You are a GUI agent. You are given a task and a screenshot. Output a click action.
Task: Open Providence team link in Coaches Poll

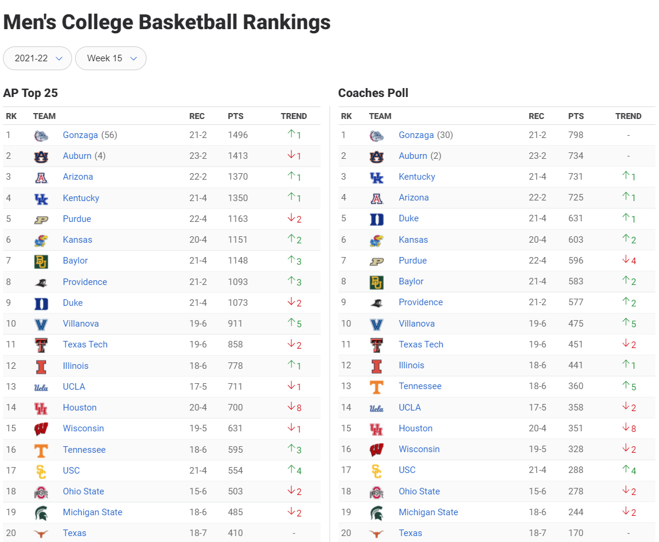point(421,302)
